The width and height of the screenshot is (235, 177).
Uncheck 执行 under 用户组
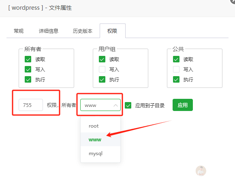click(102, 79)
